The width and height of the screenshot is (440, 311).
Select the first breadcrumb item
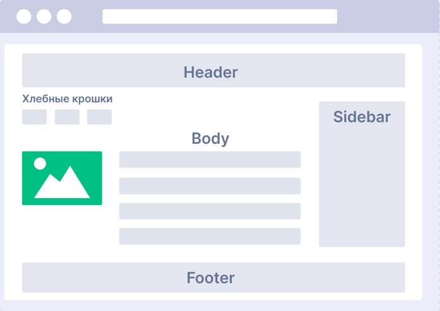tap(35, 117)
